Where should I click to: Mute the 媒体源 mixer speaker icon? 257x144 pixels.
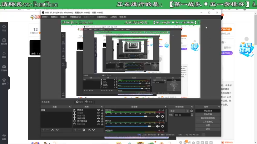click(157, 126)
